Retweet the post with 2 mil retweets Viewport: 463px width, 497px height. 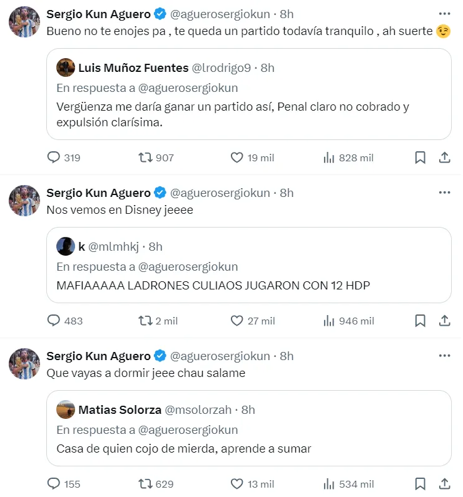point(145,321)
